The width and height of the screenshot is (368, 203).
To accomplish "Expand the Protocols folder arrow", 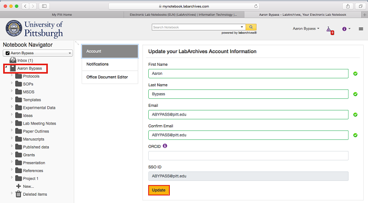I will tap(12, 75).
